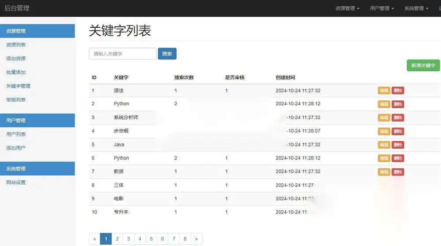Go to page 6 in pagination
Image resolution: width=441 pixels, height=246 pixels.
(162, 239)
